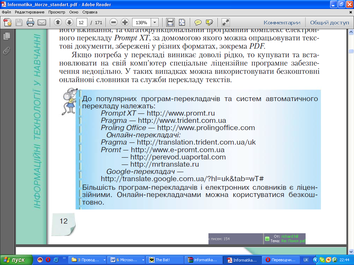Viewport: 354px width, 265px height.
Task: Click link http://www.e-promt.com.ua
Action: click(x=177, y=150)
